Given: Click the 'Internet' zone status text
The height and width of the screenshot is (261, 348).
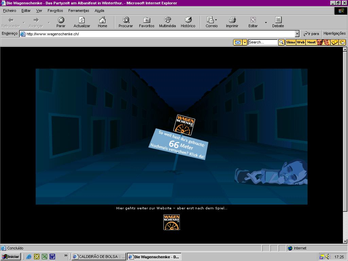Looking at the screenshot, I should 300,248.
